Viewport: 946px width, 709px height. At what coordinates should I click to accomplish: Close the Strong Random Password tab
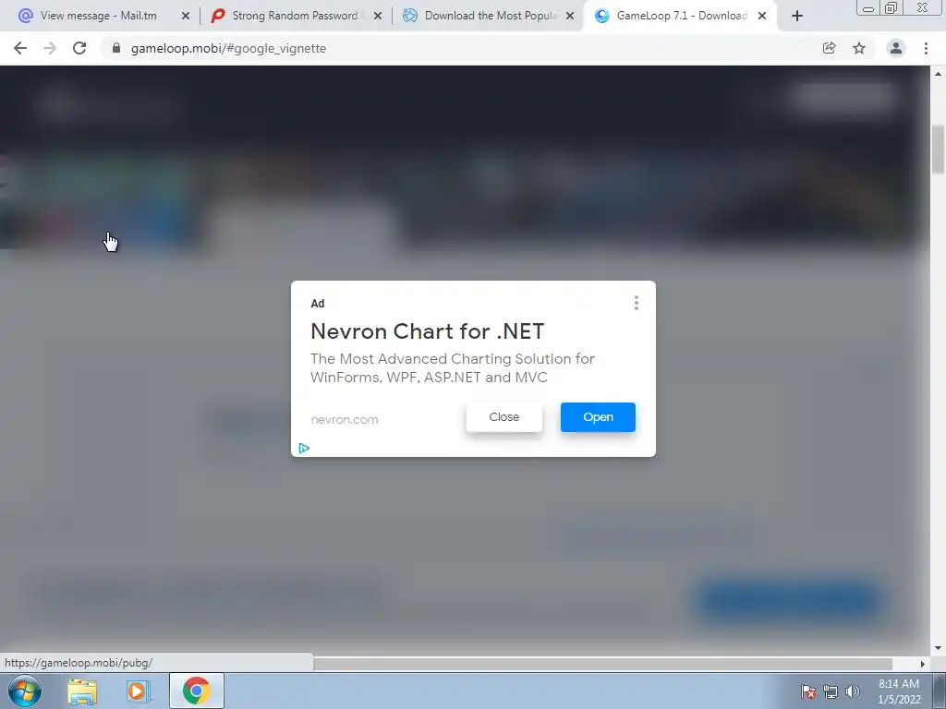pos(378,16)
